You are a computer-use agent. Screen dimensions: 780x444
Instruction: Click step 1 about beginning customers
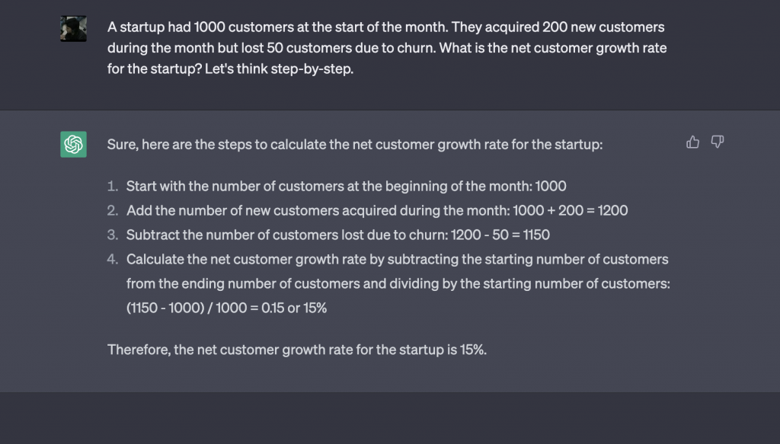click(x=346, y=186)
